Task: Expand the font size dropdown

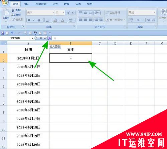Action: point(63,13)
